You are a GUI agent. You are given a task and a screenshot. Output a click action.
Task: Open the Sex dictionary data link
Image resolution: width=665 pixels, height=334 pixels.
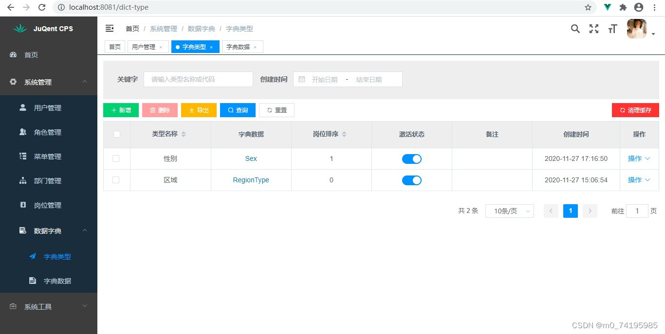click(x=251, y=158)
